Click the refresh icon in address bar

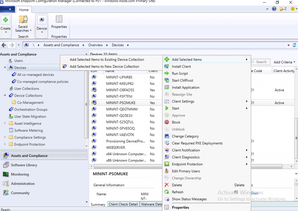pos(294,45)
